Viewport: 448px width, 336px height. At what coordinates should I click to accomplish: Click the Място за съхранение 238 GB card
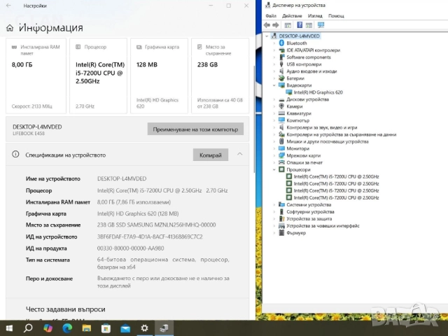220,76
